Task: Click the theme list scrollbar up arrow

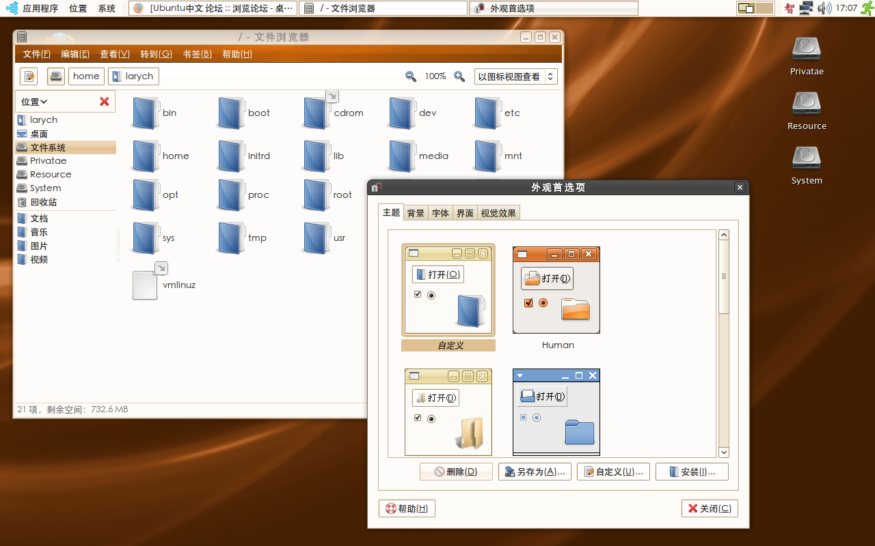Action: coord(724,235)
